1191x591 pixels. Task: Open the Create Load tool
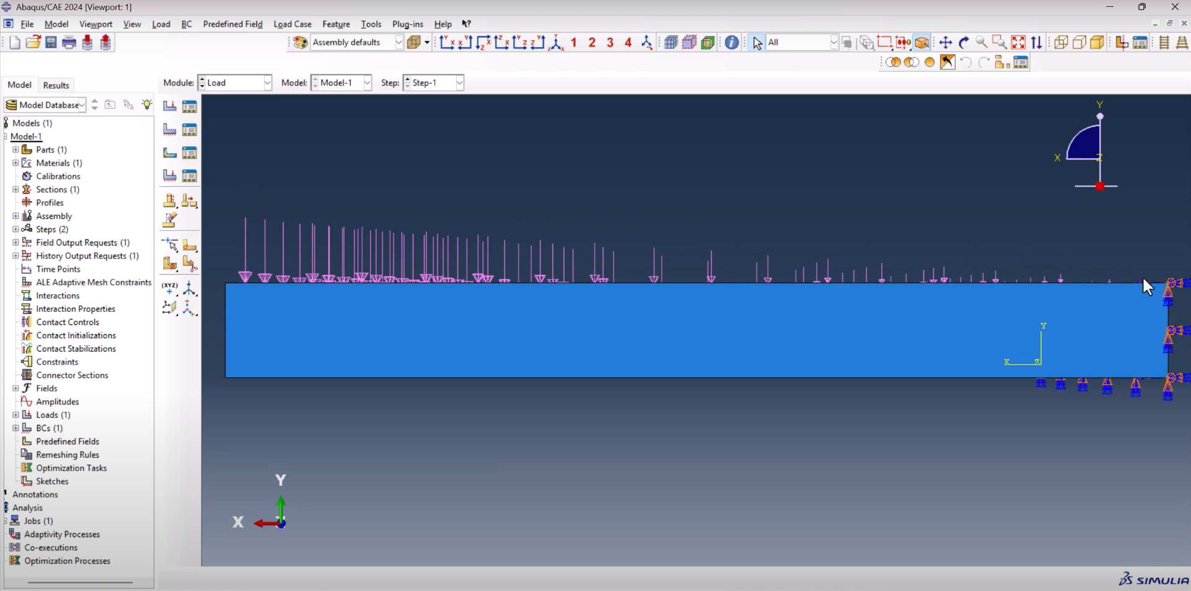coord(170,105)
